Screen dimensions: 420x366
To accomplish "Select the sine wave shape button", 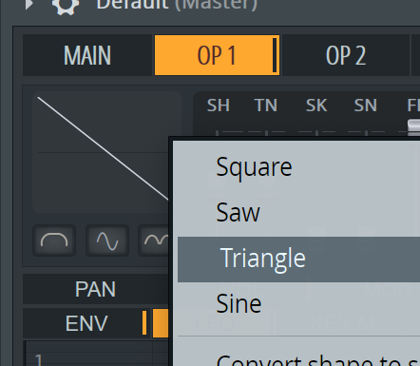I will click(107, 241).
